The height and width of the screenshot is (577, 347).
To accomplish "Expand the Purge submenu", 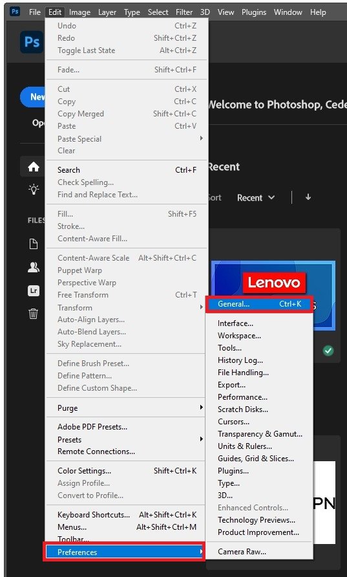I will (125, 408).
